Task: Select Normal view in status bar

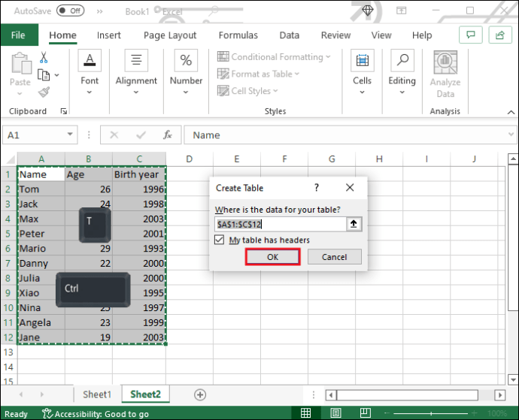Action: [x=306, y=413]
